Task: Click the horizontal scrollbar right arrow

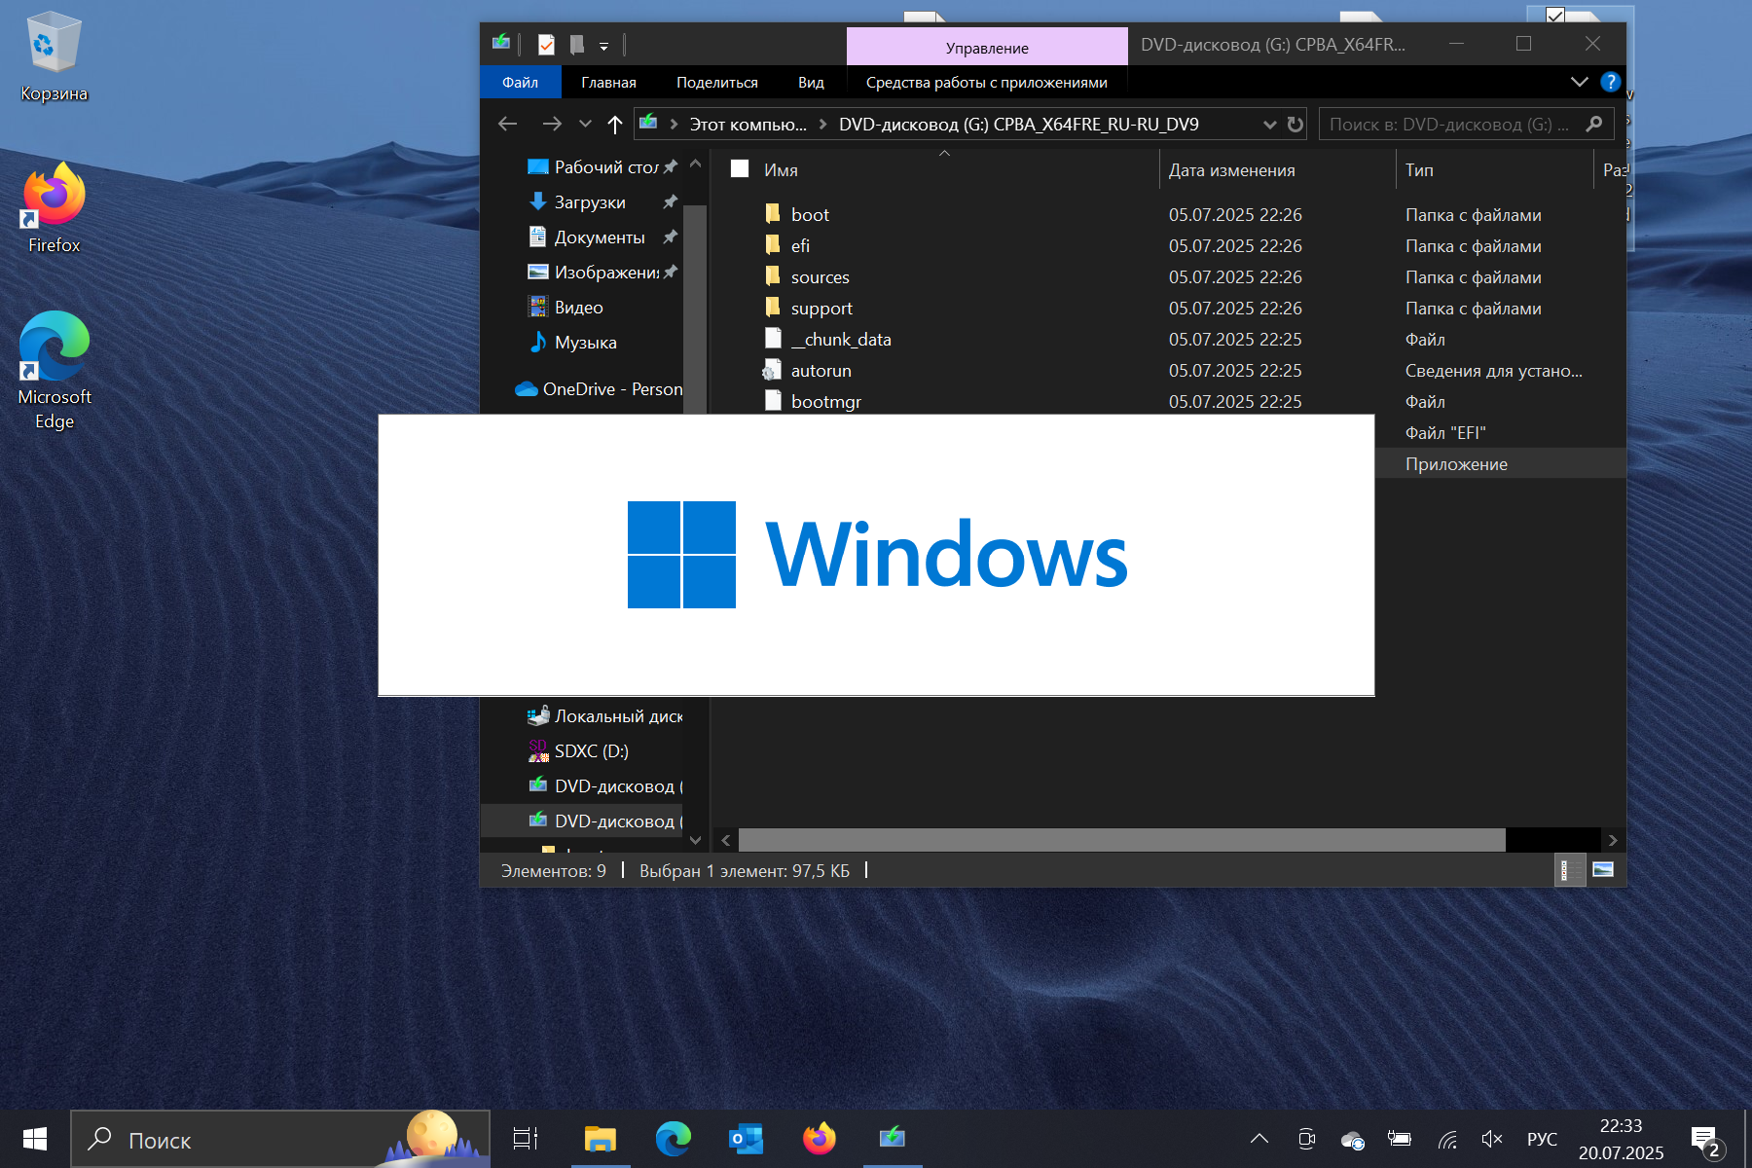Action: 1613,840
